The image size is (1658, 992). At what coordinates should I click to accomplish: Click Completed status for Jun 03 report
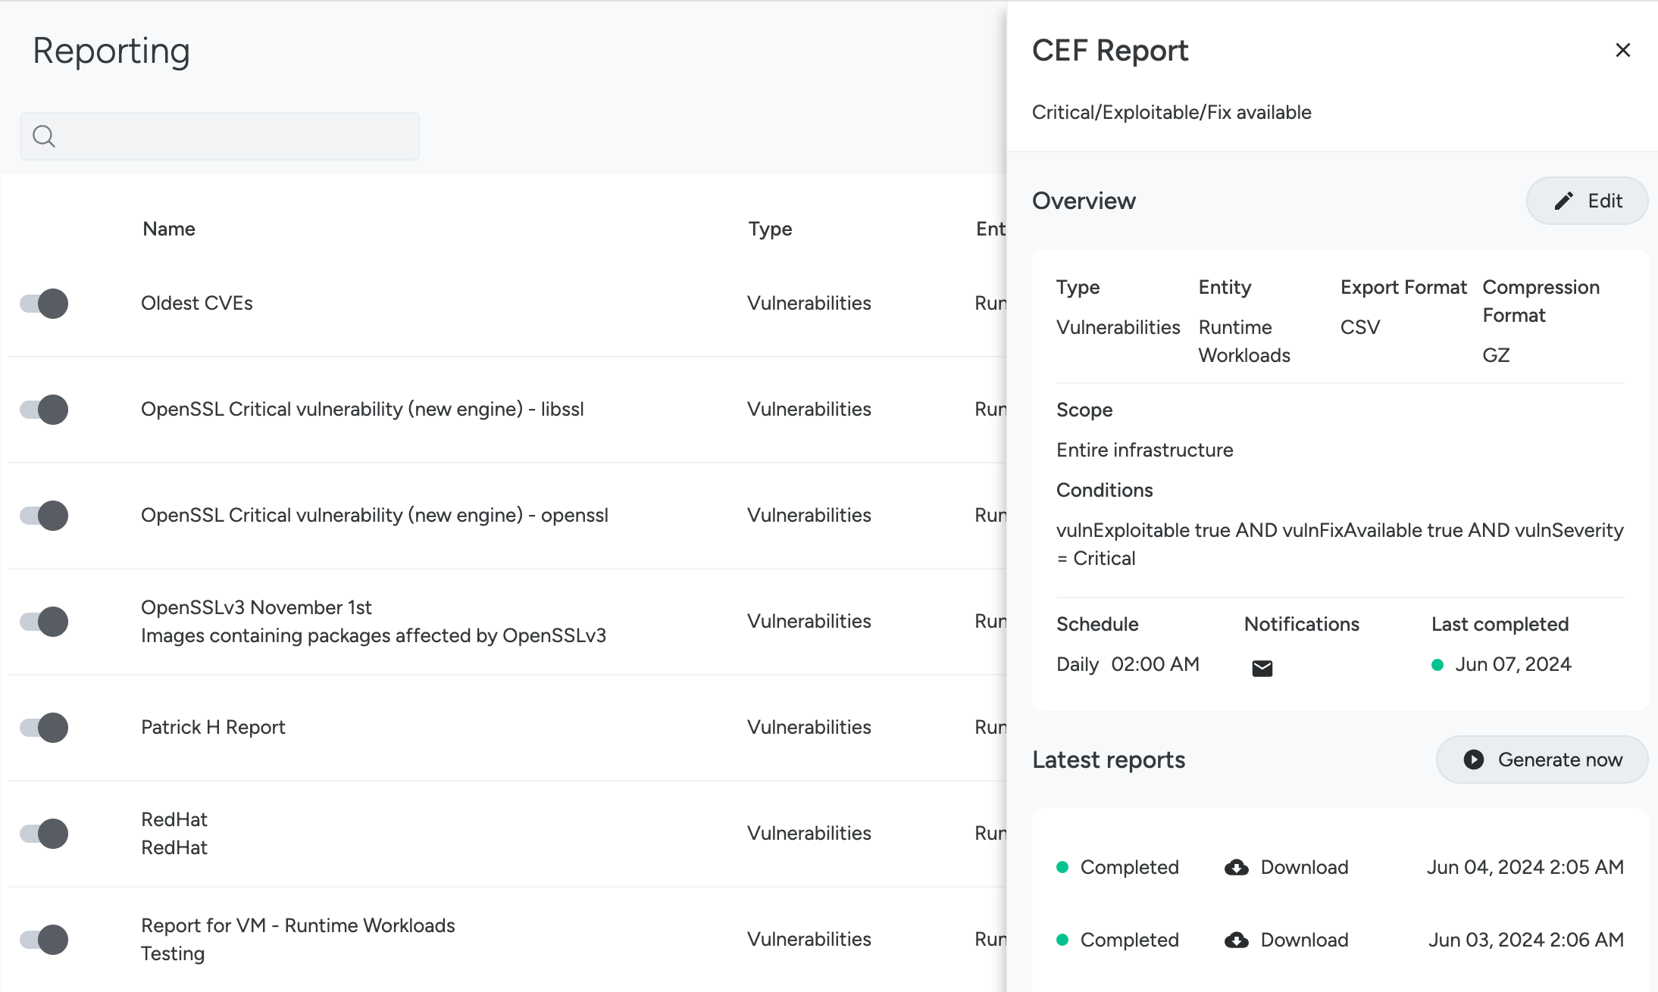coord(1118,940)
